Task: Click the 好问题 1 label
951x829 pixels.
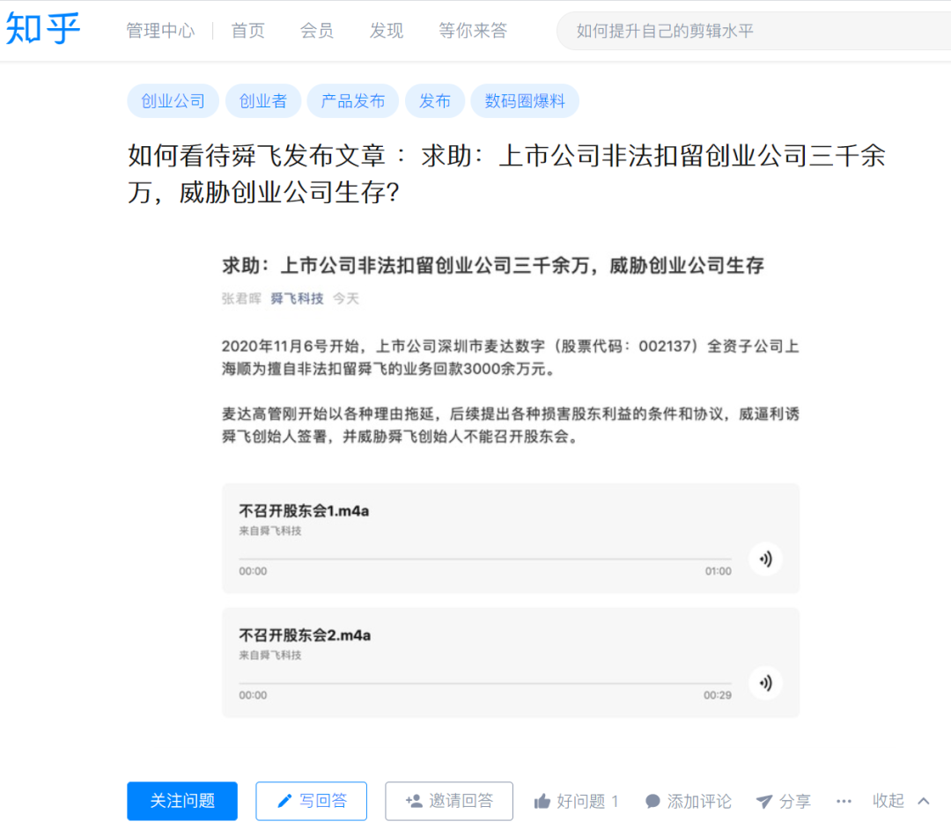Action: (x=587, y=802)
